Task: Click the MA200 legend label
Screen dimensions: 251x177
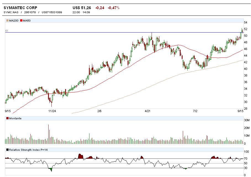Action: (x=14, y=20)
